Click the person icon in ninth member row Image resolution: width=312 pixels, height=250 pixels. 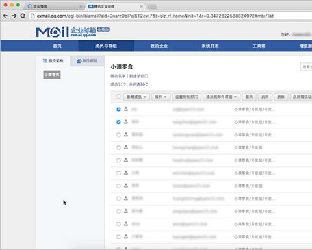[126, 211]
